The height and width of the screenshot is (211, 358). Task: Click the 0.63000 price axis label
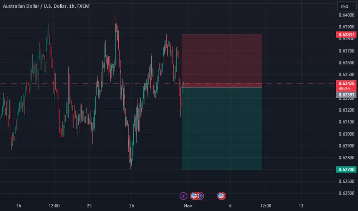[x=346, y=134]
